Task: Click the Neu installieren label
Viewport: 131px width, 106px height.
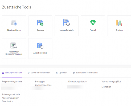Action: click(14, 30)
